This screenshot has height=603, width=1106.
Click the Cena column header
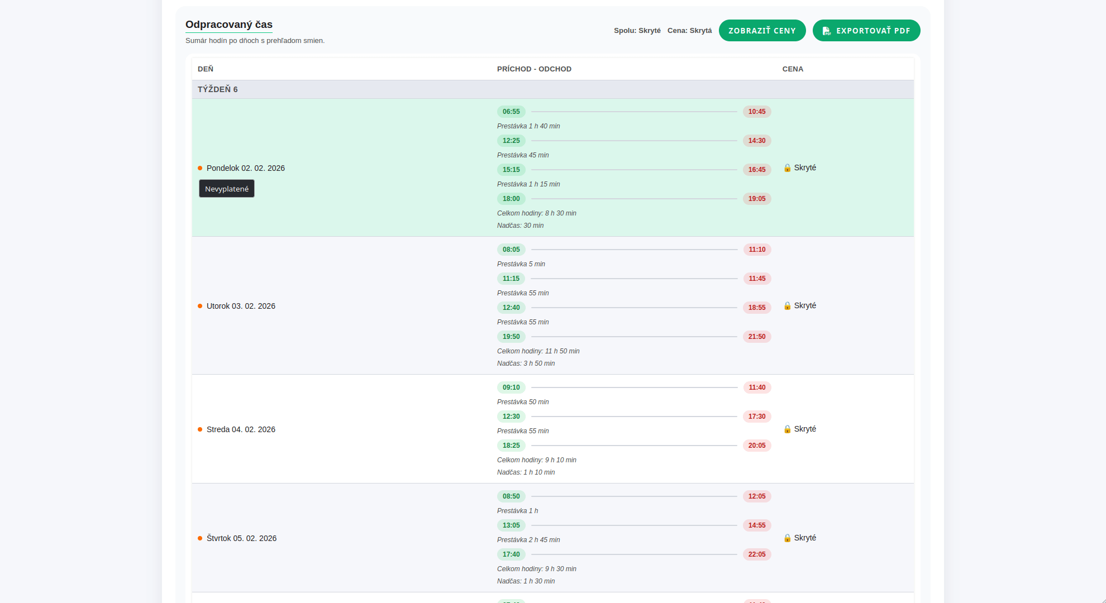coord(793,69)
